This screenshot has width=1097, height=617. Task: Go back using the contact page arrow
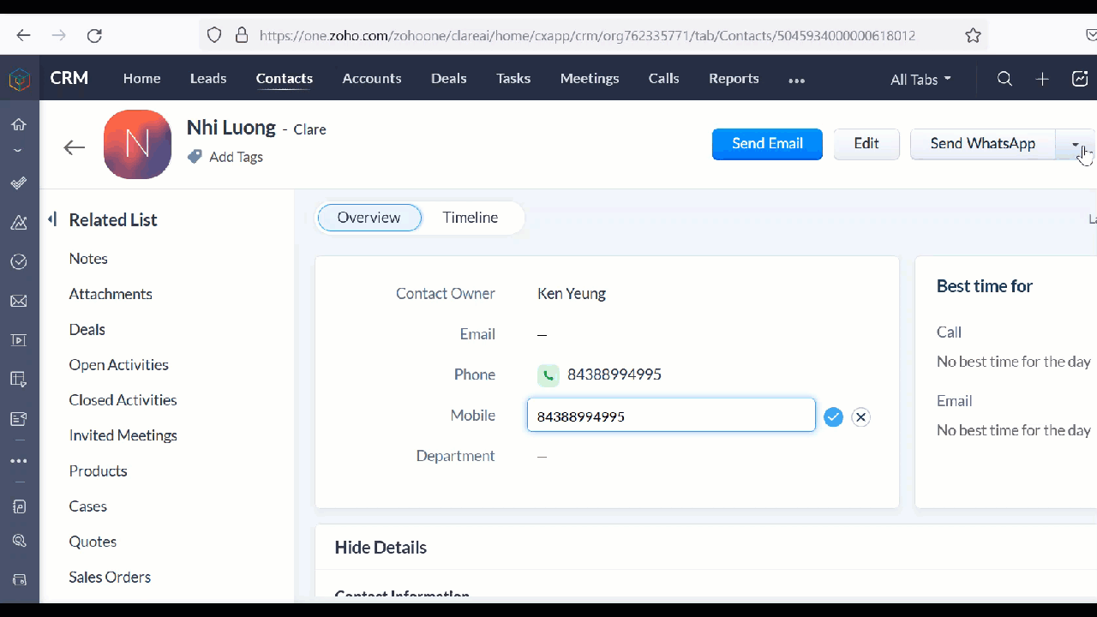75,147
